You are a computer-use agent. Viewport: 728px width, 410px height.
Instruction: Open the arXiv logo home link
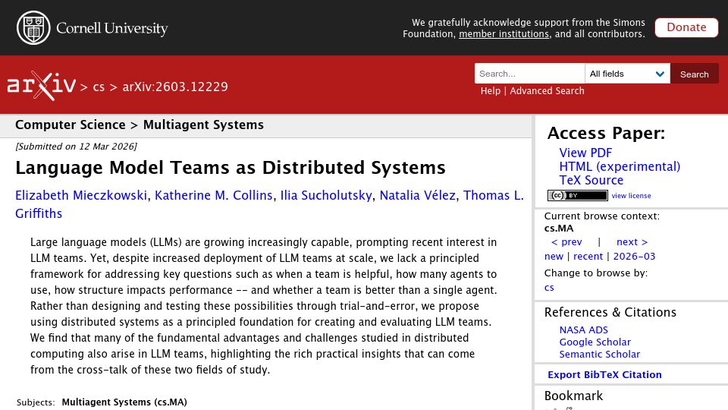pyautogui.click(x=41, y=86)
